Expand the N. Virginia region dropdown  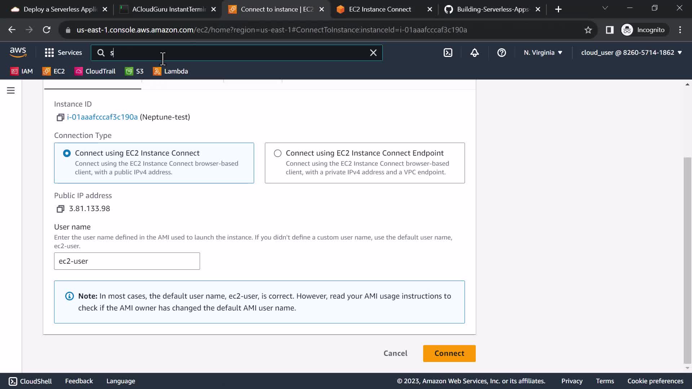[x=543, y=53]
